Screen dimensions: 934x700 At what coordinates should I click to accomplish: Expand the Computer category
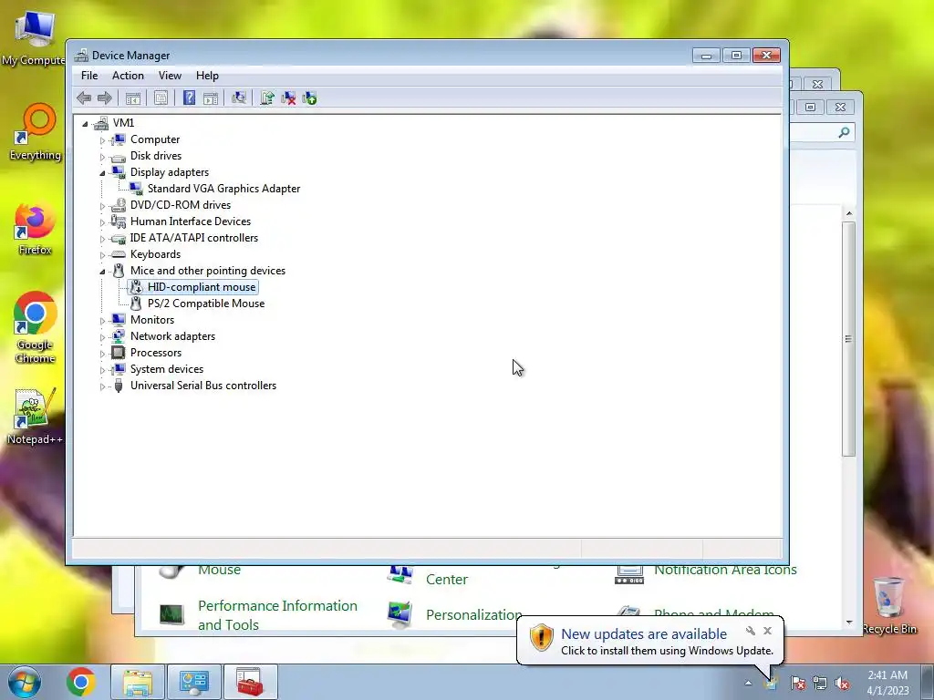pyautogui.click(x=102, y=140)
